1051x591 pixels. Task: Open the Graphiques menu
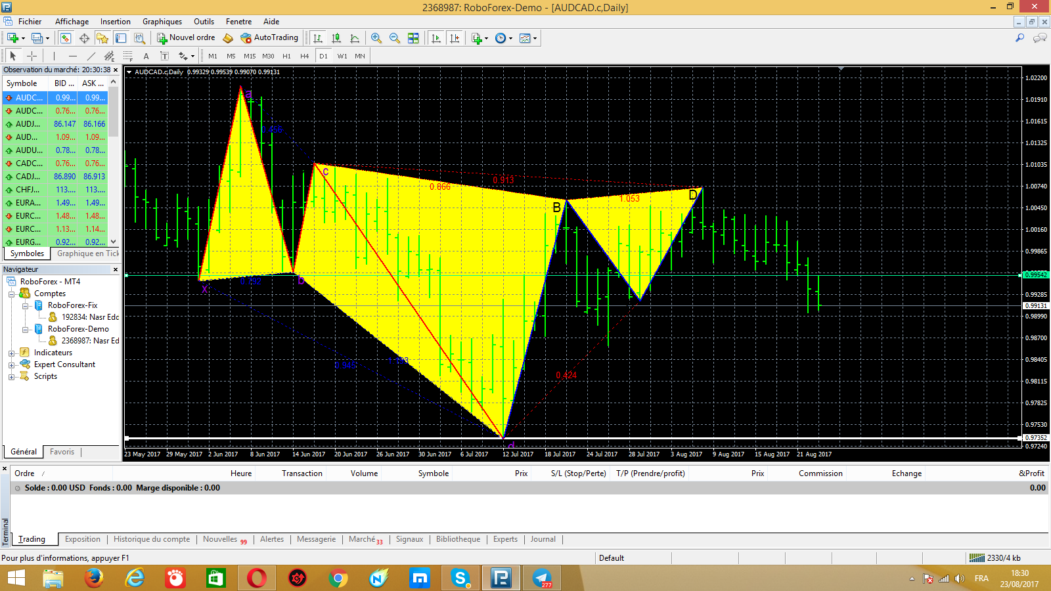[162, 22]
